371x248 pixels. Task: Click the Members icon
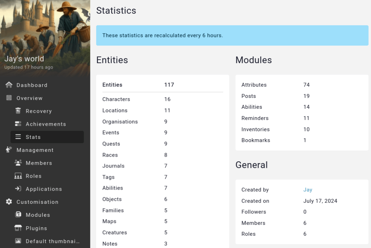coord(18,163)
